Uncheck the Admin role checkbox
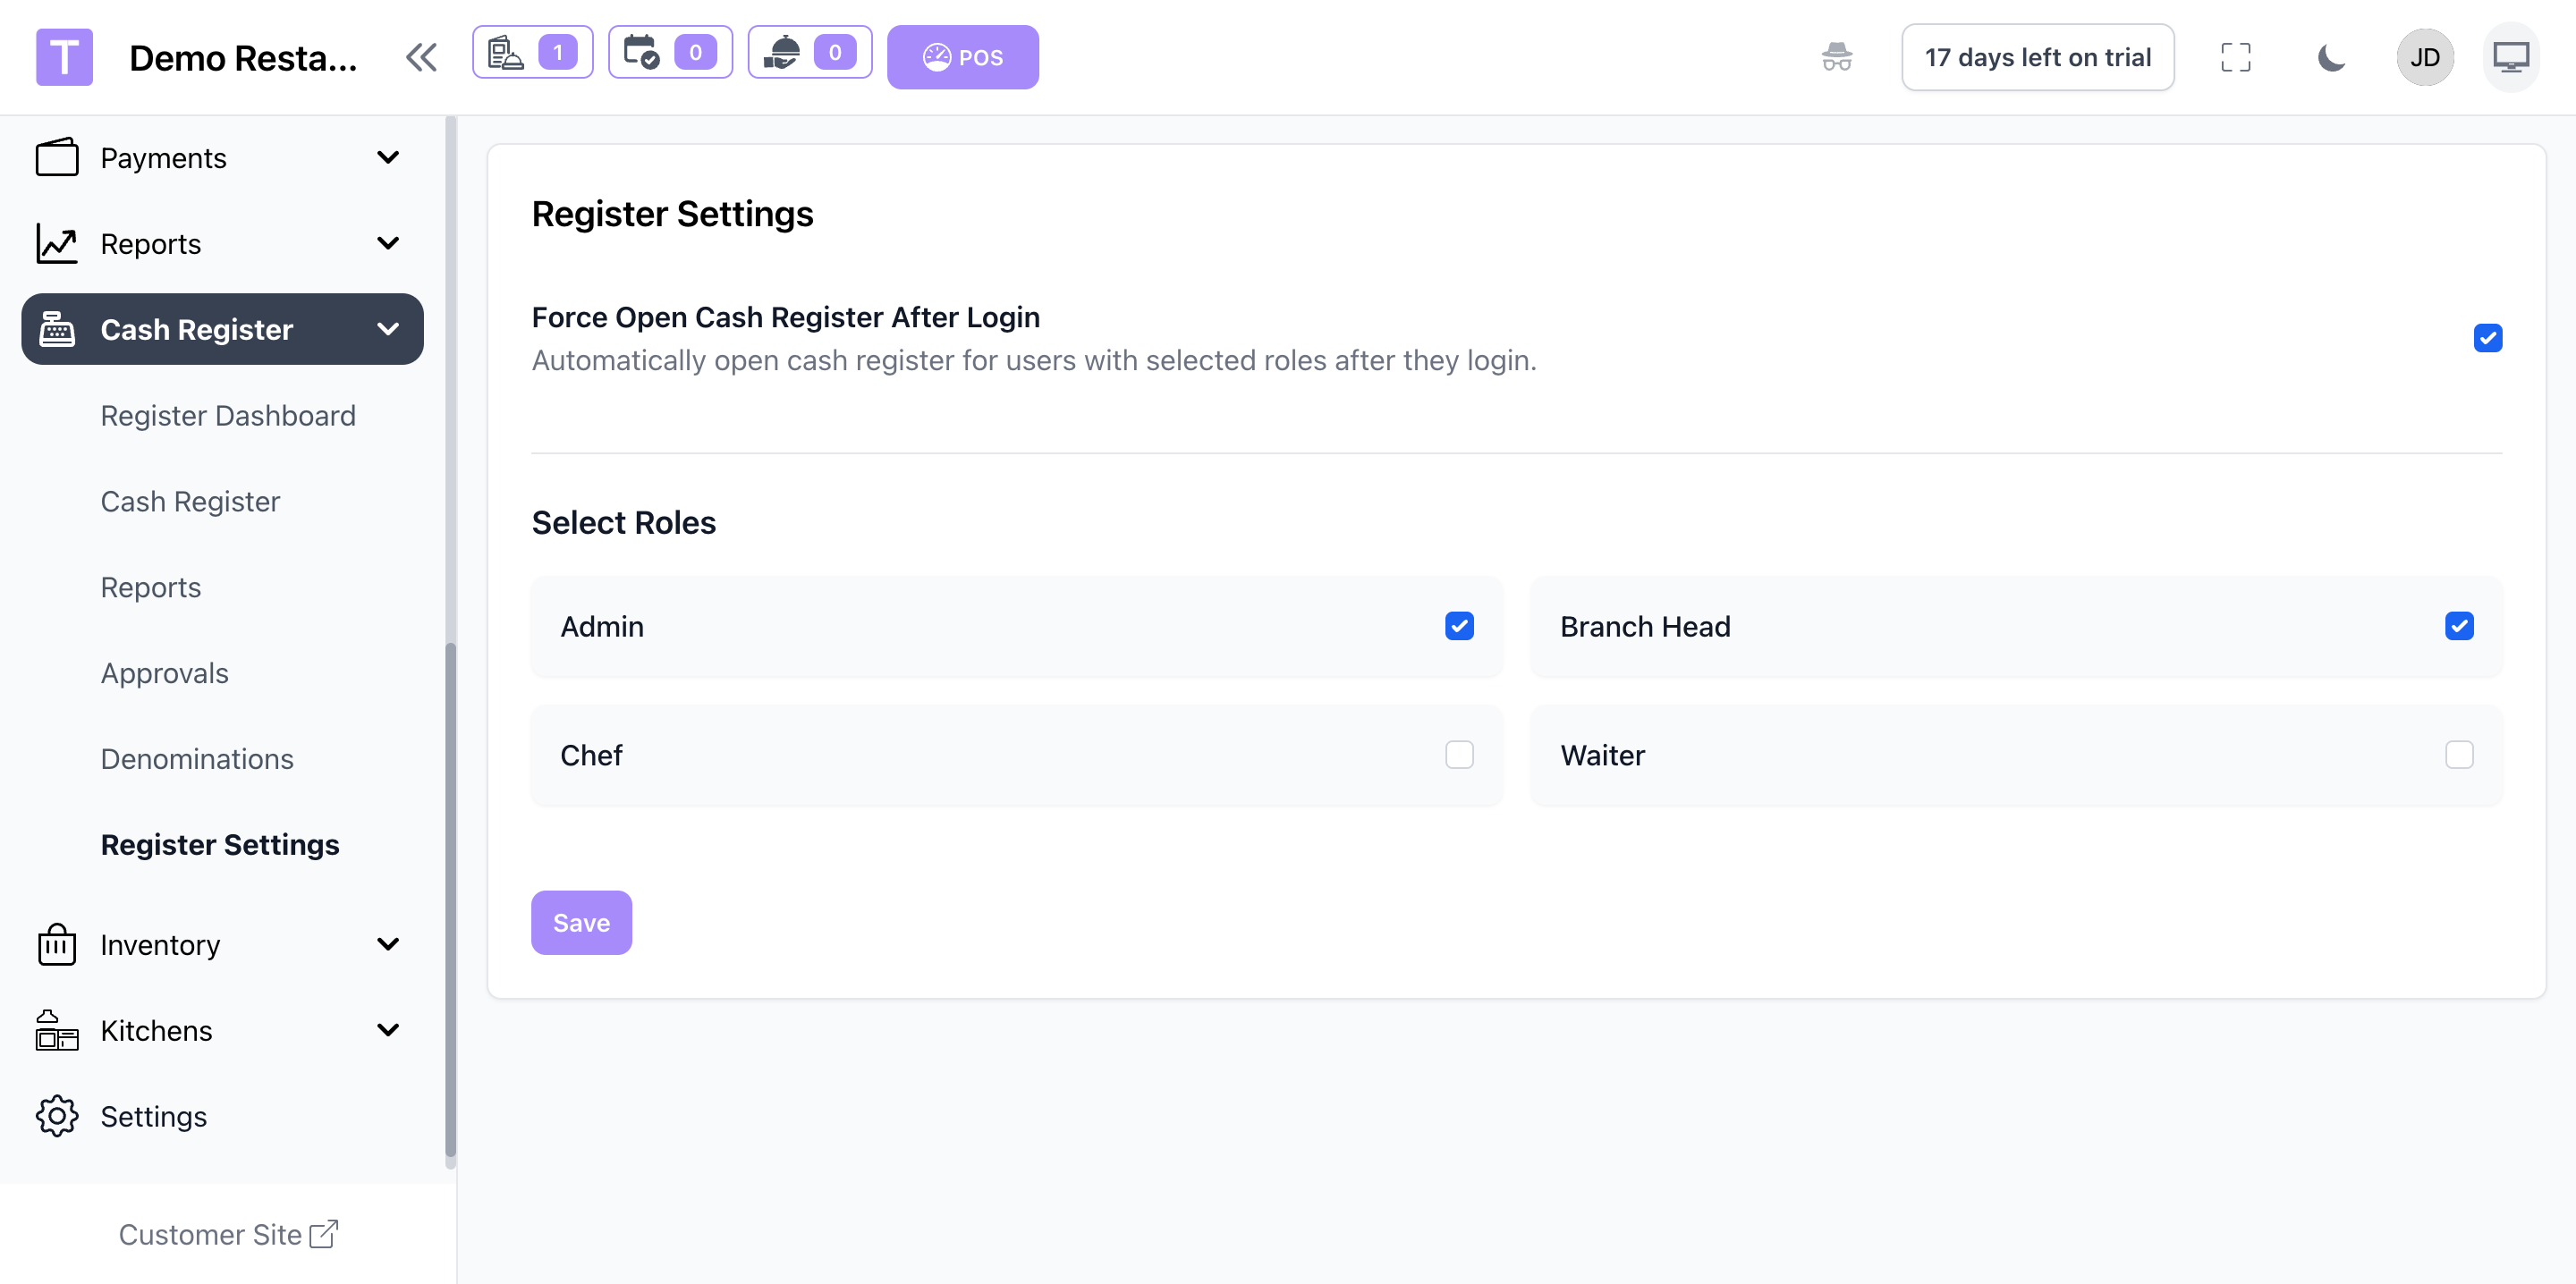This screenshot has height=1284, width=2576. [1458, 626]
